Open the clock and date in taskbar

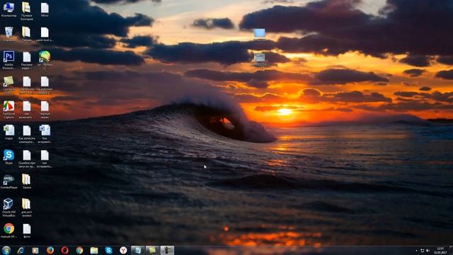[x=440, y=251]
